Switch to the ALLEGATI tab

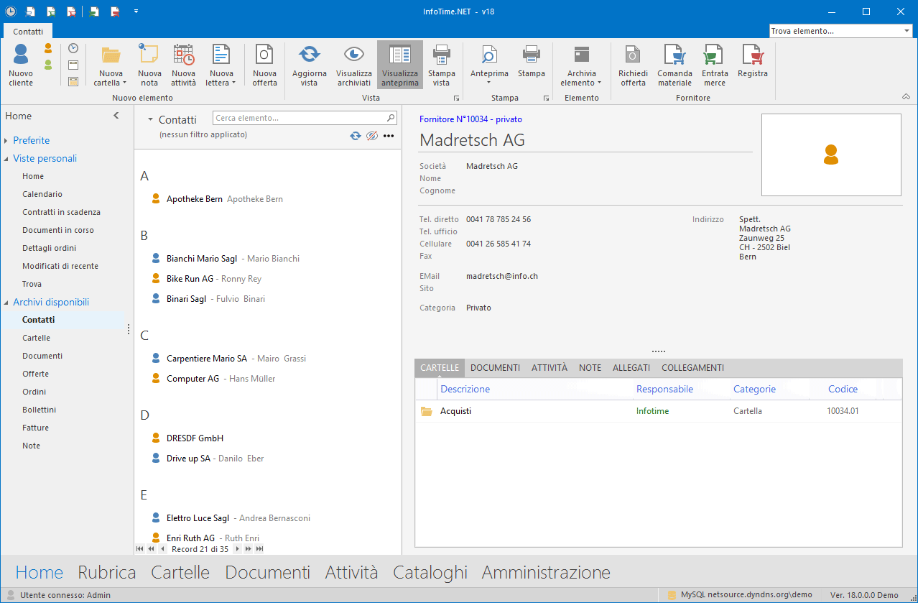click(631, 368)
